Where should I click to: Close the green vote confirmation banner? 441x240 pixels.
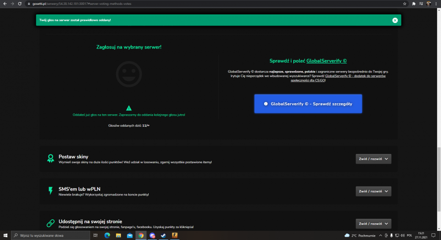(x=395, y=20)
